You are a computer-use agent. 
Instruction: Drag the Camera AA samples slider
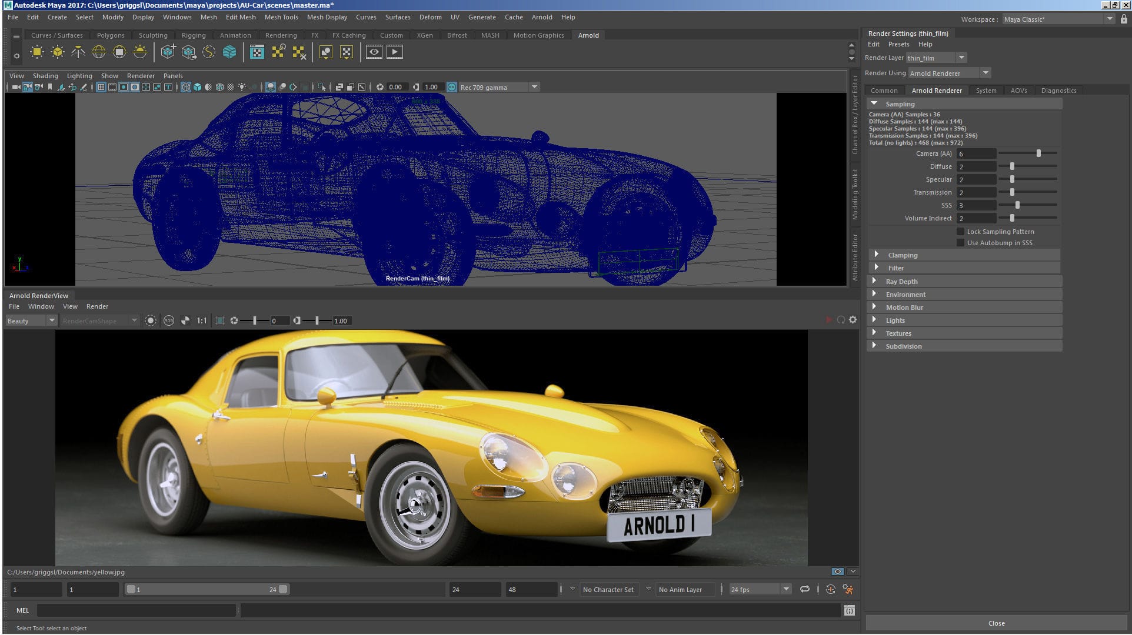click(x=1038, y=153)
